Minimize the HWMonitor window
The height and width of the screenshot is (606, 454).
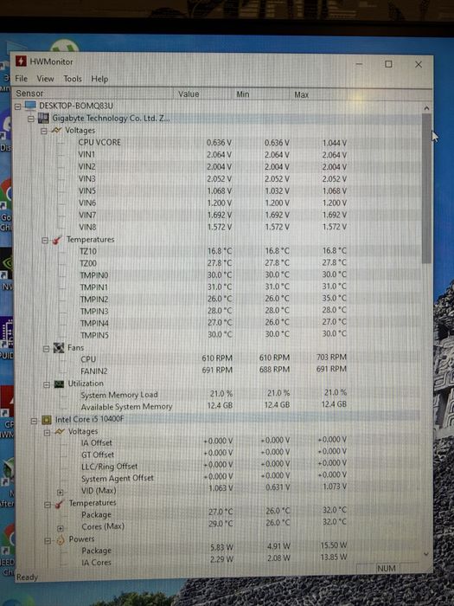pyautogui.click(x=360, y=64)
